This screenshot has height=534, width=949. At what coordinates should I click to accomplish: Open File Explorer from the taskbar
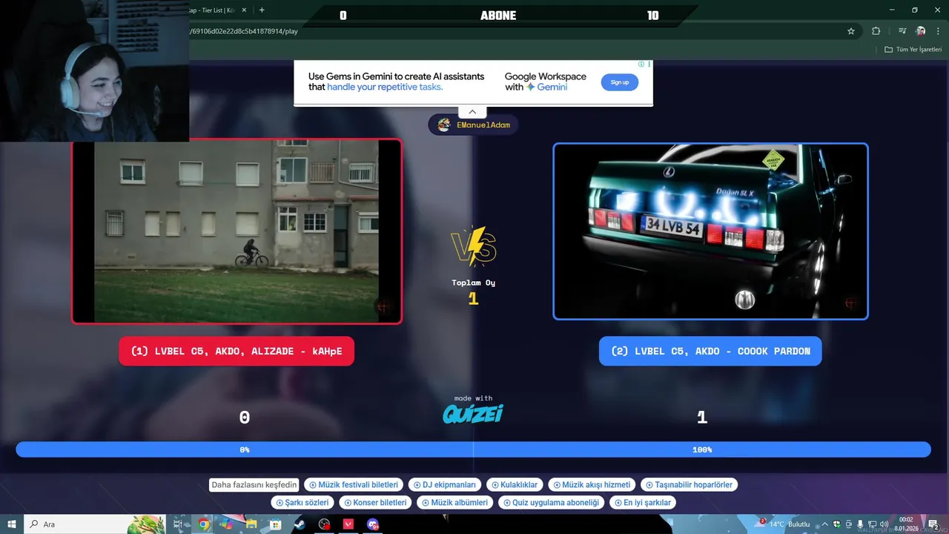tap(251, 524)
